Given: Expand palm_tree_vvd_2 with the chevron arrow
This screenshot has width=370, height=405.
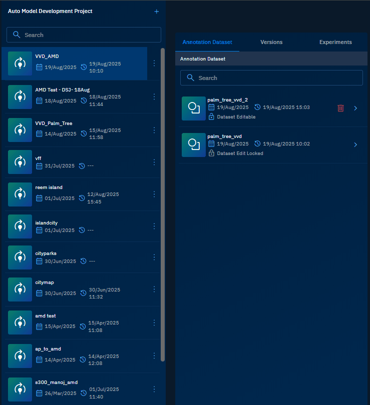Looking at the screenshot, I should pos(355,108).
